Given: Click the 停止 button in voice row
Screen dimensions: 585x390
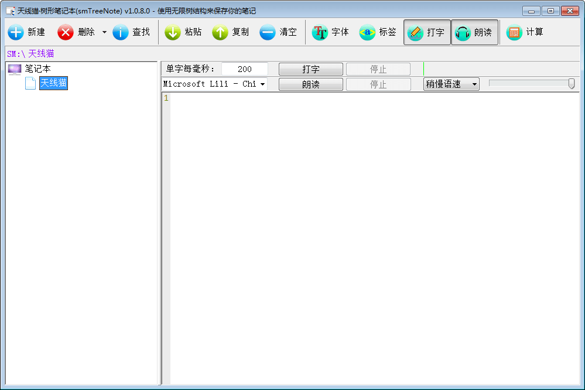Looking at the screenshot, I should pyautogui.click(x=378, y=84).
